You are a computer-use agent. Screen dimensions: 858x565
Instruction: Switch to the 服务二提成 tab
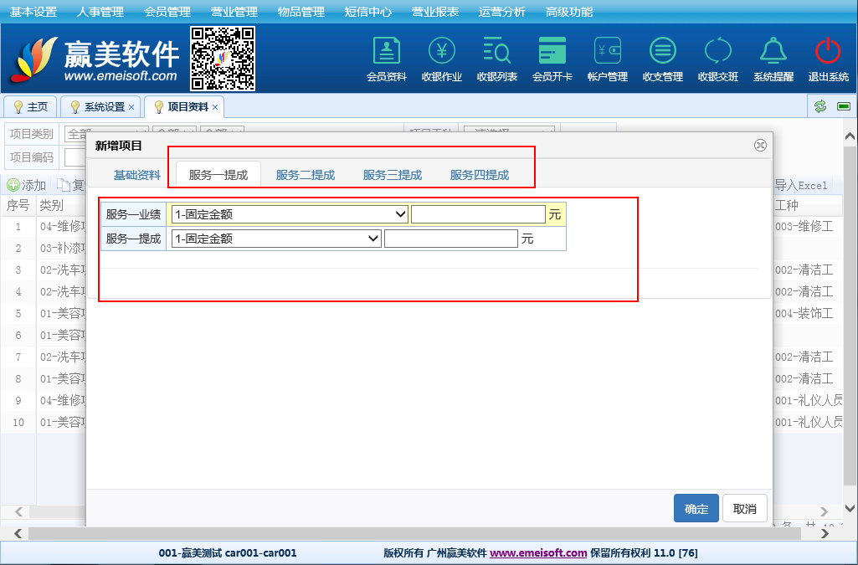pyautogui.click(x=306, y=175)
